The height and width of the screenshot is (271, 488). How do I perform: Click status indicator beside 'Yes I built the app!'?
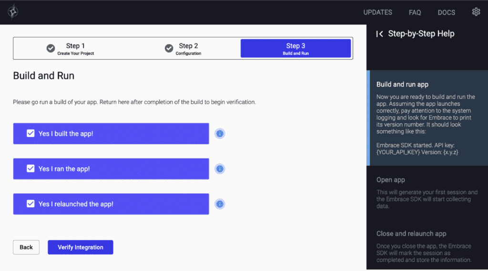(x=220, y=134)
